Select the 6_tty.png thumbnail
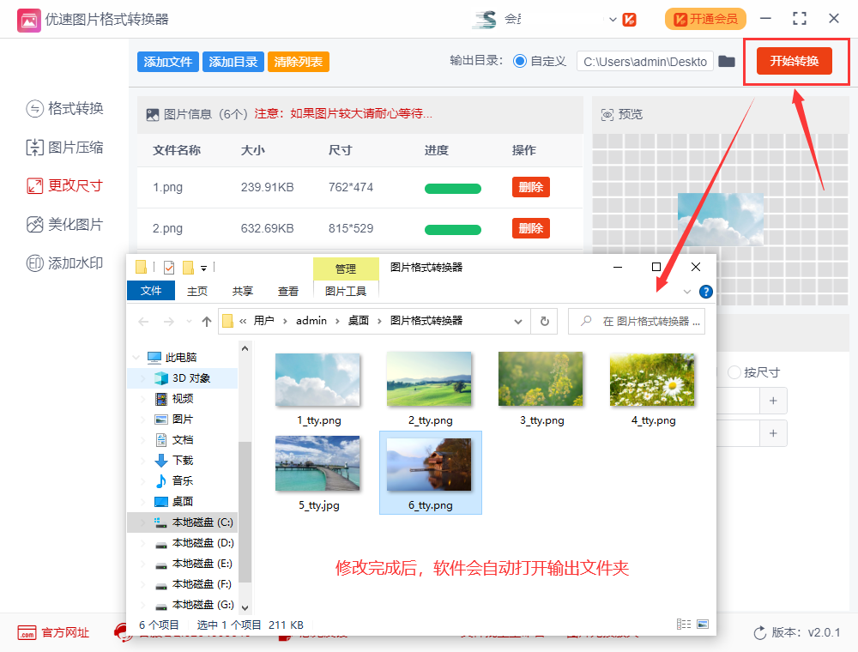This screenshot has width=858, height=652. [430, 463]
